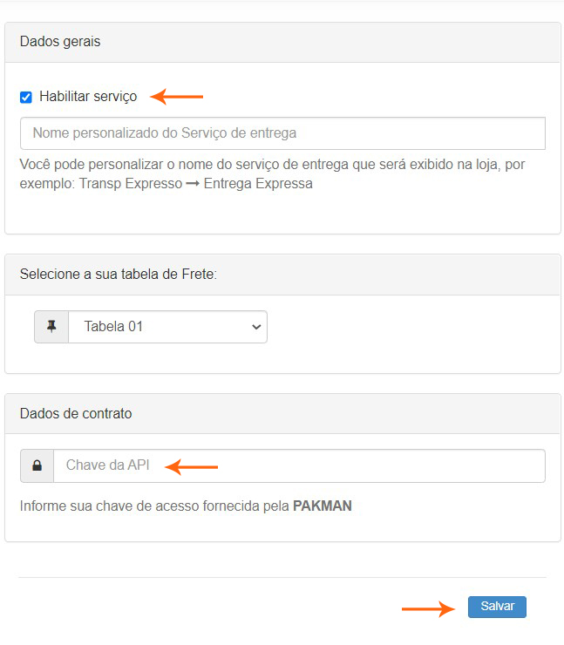This screenshot has width=564, height=645.
Task: Click the orange arrow pointing at Habilitar serviço
Action: pyautogui.click(x=177, y=97)
